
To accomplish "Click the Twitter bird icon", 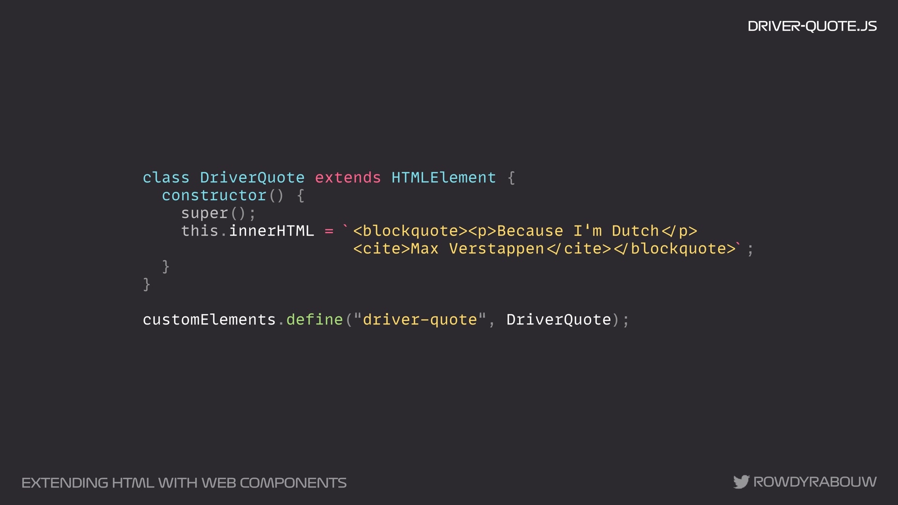I will 741,482.
